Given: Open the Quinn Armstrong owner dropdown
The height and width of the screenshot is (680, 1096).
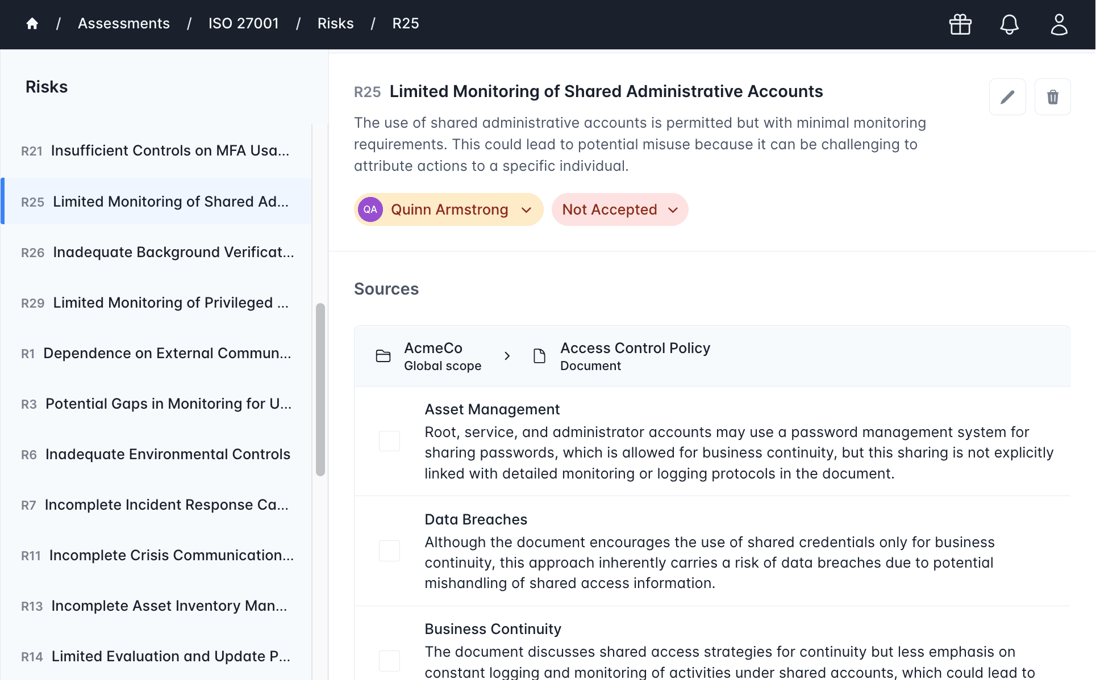Looking at the screenshot, I should click(448, 209).
